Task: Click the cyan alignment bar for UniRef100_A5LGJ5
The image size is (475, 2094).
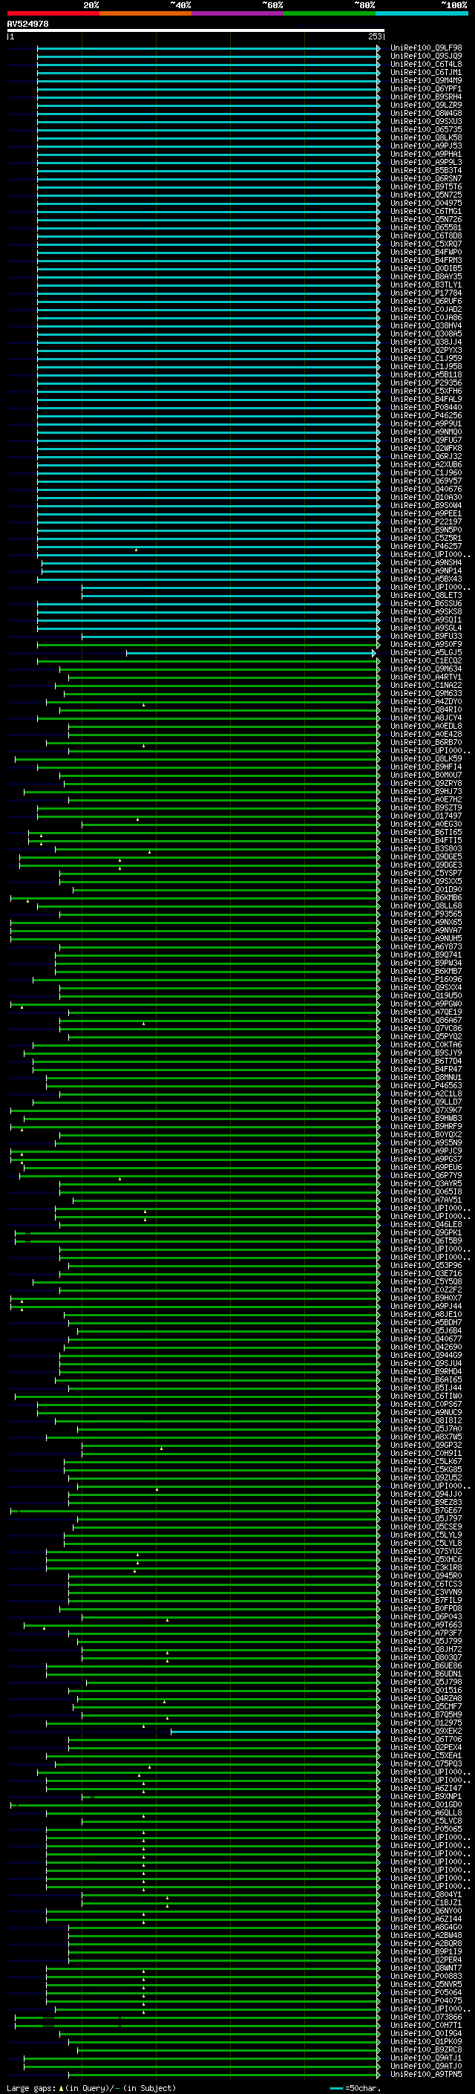Action: click(x=252, y=653)
